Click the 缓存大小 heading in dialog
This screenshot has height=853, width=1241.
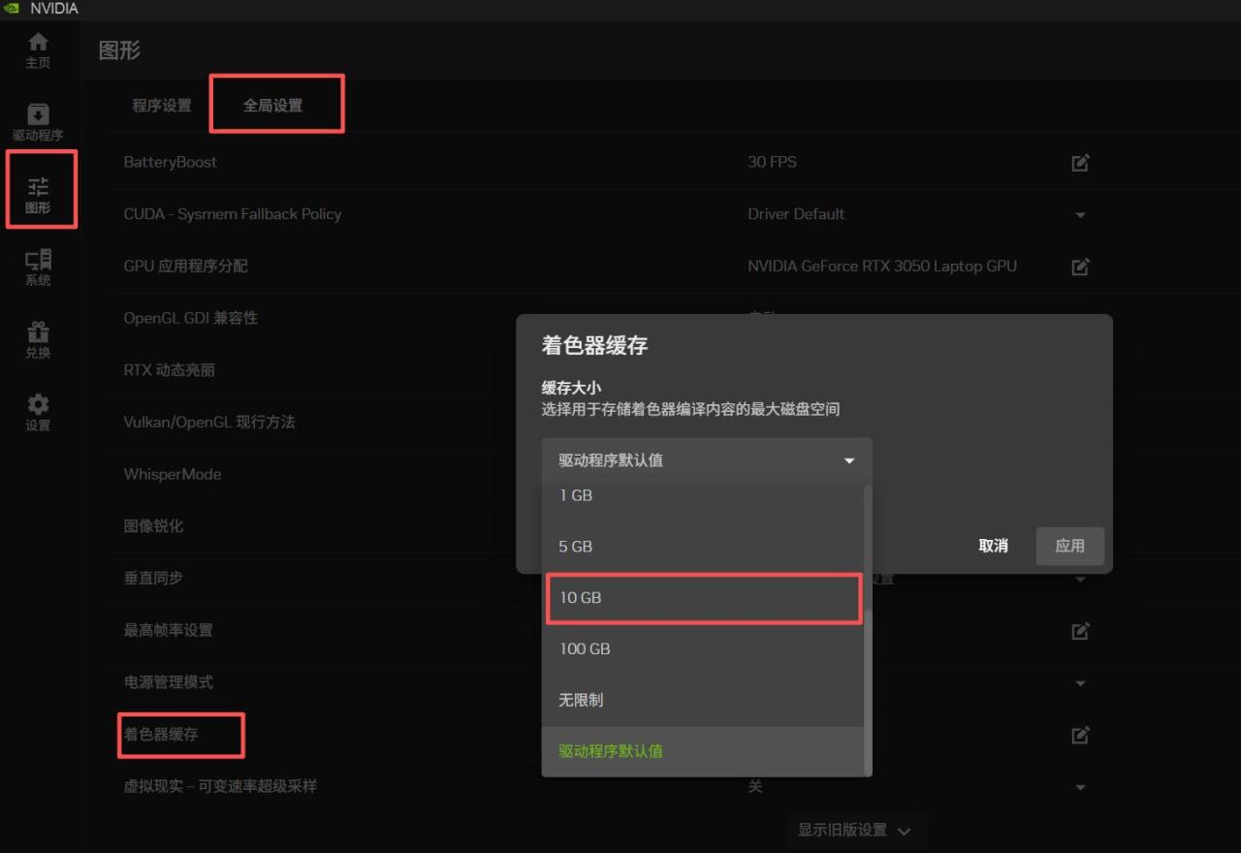pos(571,388)
